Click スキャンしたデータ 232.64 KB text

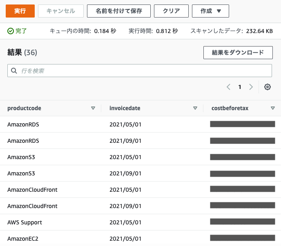232,31
